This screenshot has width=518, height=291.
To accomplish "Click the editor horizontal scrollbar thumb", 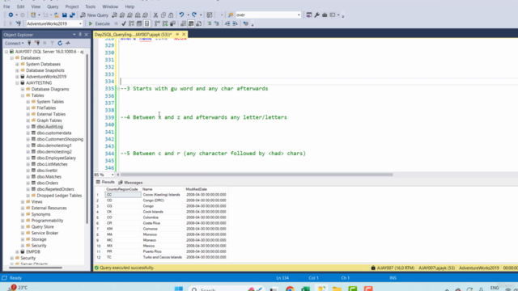I will 257,175.
